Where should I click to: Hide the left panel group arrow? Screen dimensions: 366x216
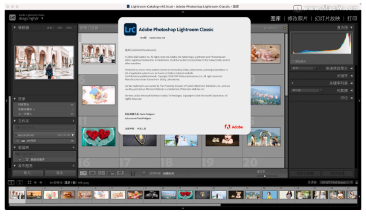pos(6,100)
